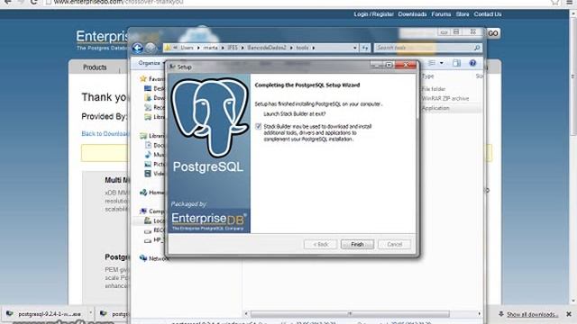The width and height of the screenshot is (577, 324).
Task: Open address bar history dropdown arrow
Action: pos(354,48)
